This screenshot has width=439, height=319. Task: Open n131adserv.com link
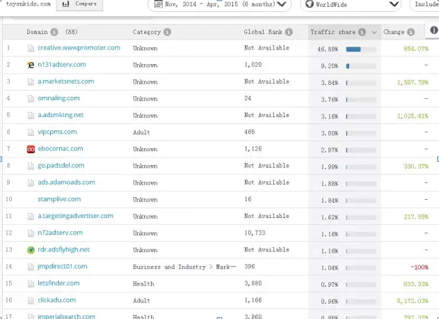pos(62,65)
